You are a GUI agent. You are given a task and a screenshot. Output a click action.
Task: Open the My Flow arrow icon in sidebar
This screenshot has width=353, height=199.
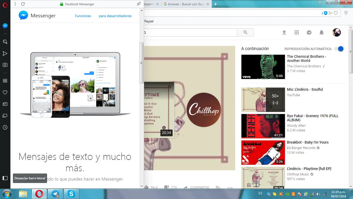pos(5,53)
